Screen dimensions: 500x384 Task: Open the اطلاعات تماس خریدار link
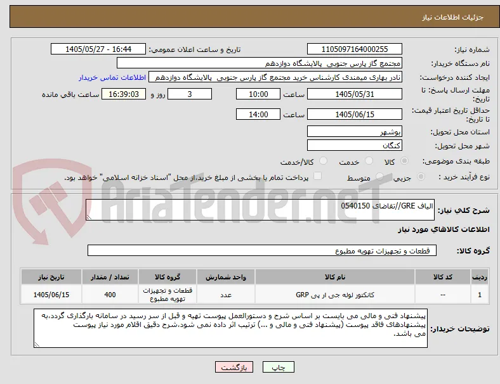(x=112, y=77)
